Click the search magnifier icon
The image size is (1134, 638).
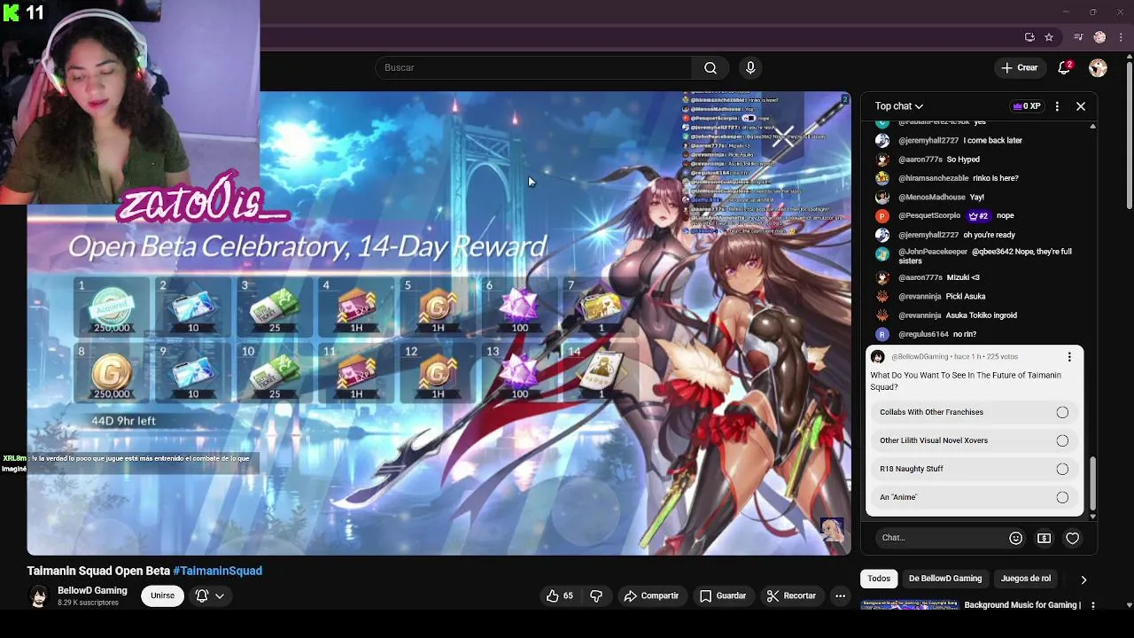(x=711, y=68)
